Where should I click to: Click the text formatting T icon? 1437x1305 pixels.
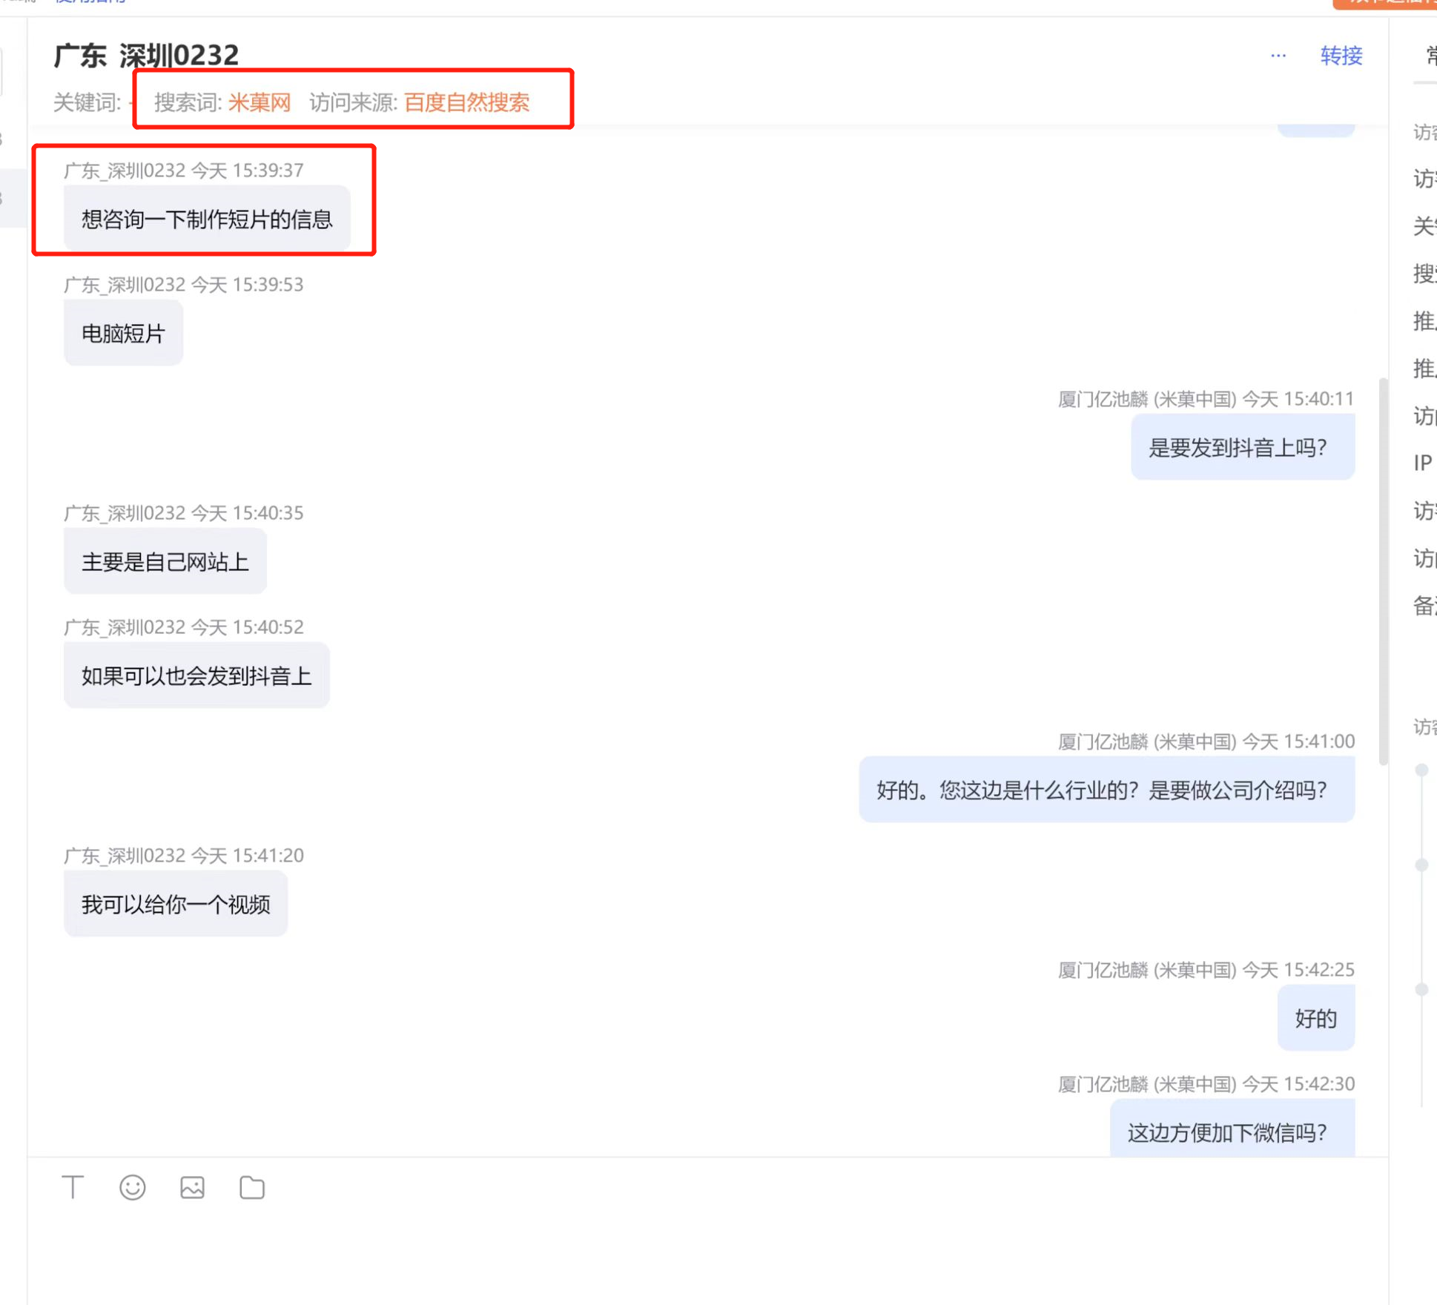(x=74, y=1186)
